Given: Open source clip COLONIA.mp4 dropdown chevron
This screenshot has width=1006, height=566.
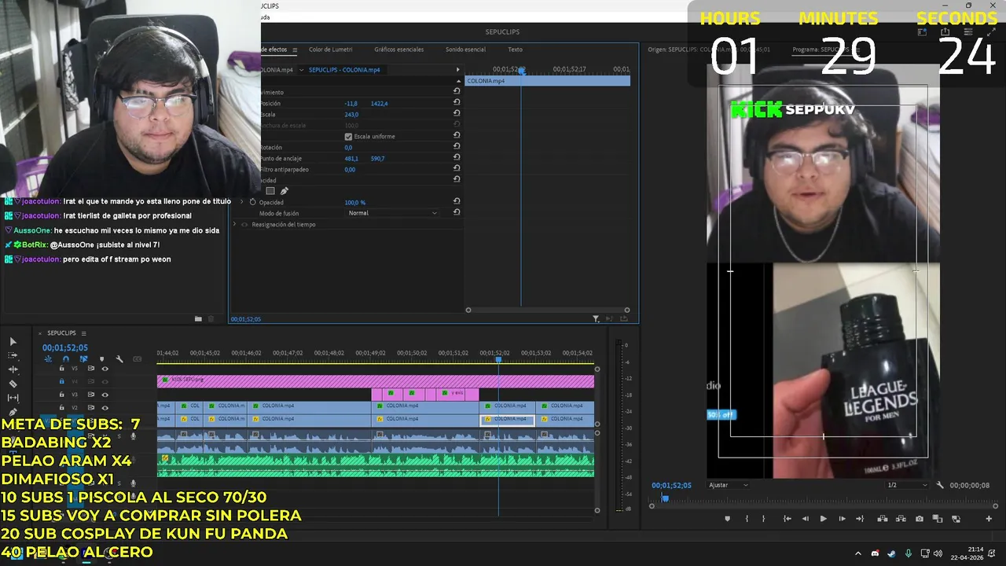Looking at the screenshot, I should [301, 70].
